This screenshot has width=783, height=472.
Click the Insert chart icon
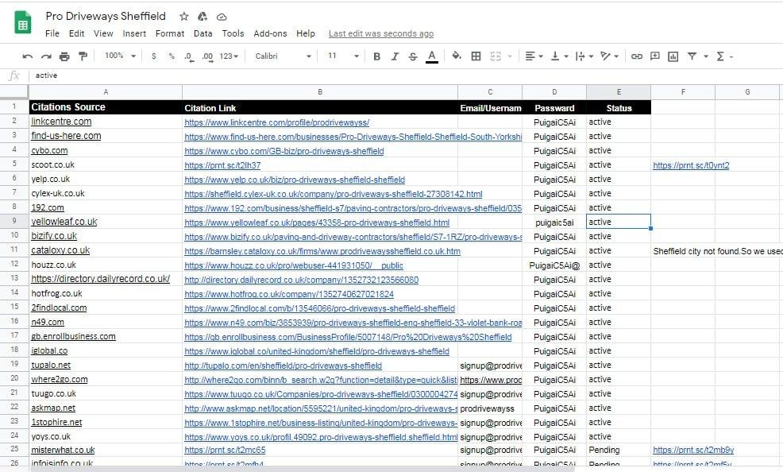(x=674, y=56)
